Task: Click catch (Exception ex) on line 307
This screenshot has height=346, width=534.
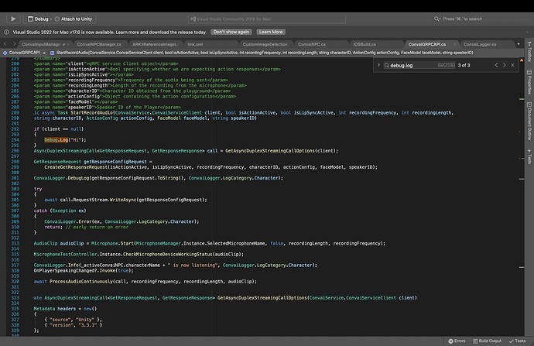Action: click(x=60, y=211)
